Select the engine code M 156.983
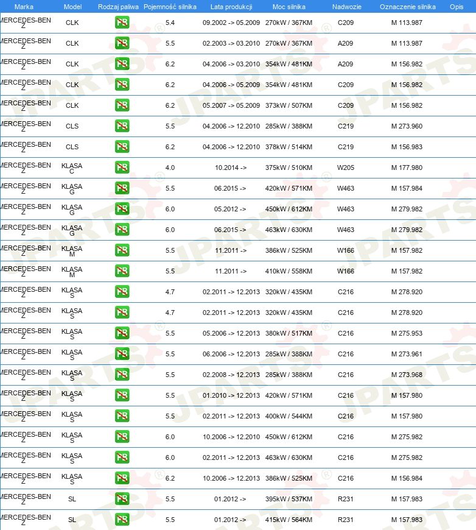The height and width of the screenshot is (530, 476). tap(407, 147)
